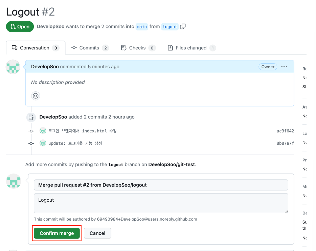Click the push commits timeline icon

click(31, 117)
